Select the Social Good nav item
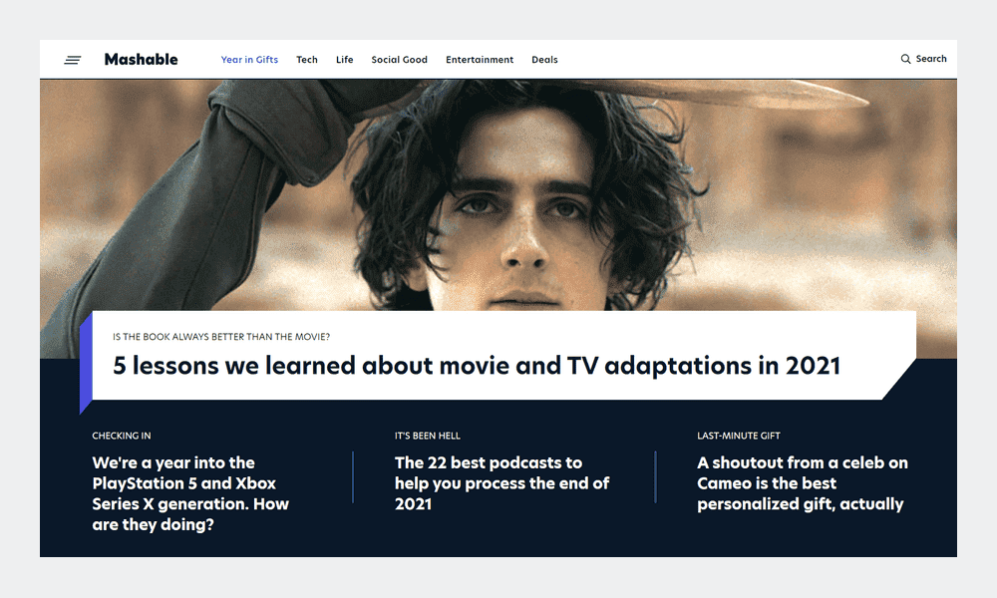The width and height of the screenshot is (997, 598). (400, 59)
